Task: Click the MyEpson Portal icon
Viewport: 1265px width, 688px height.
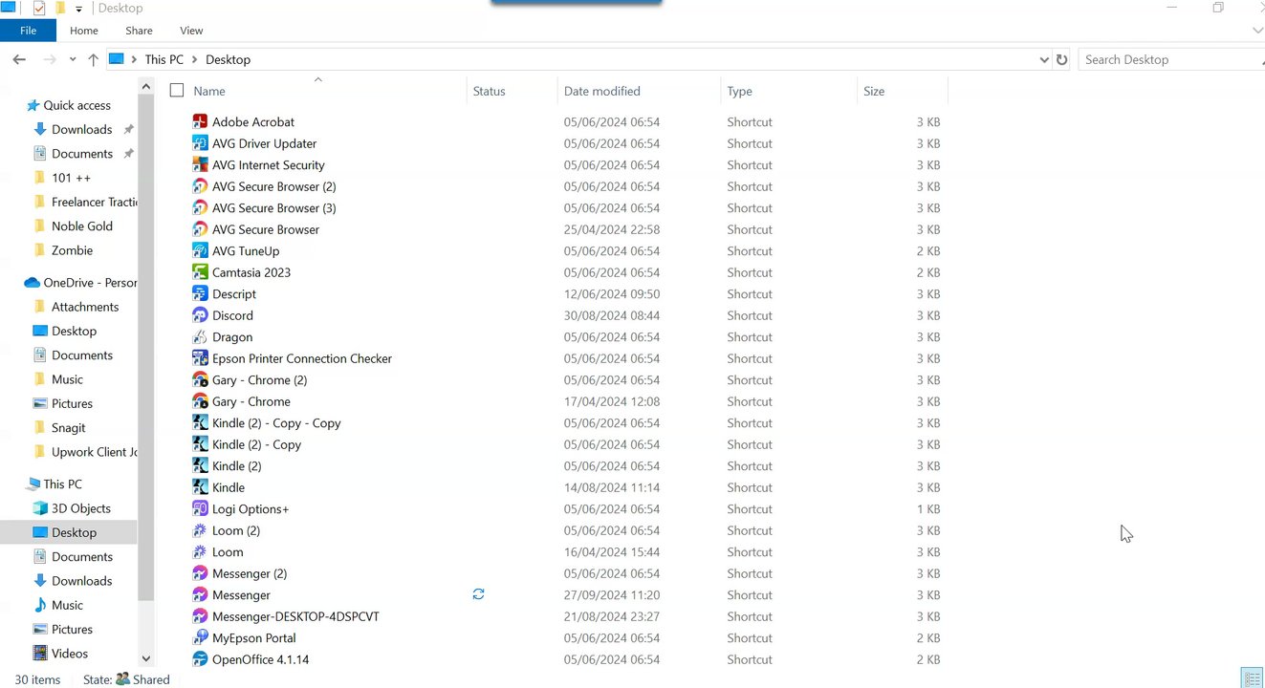Action: pyautogui.click(x=200, y=637)
